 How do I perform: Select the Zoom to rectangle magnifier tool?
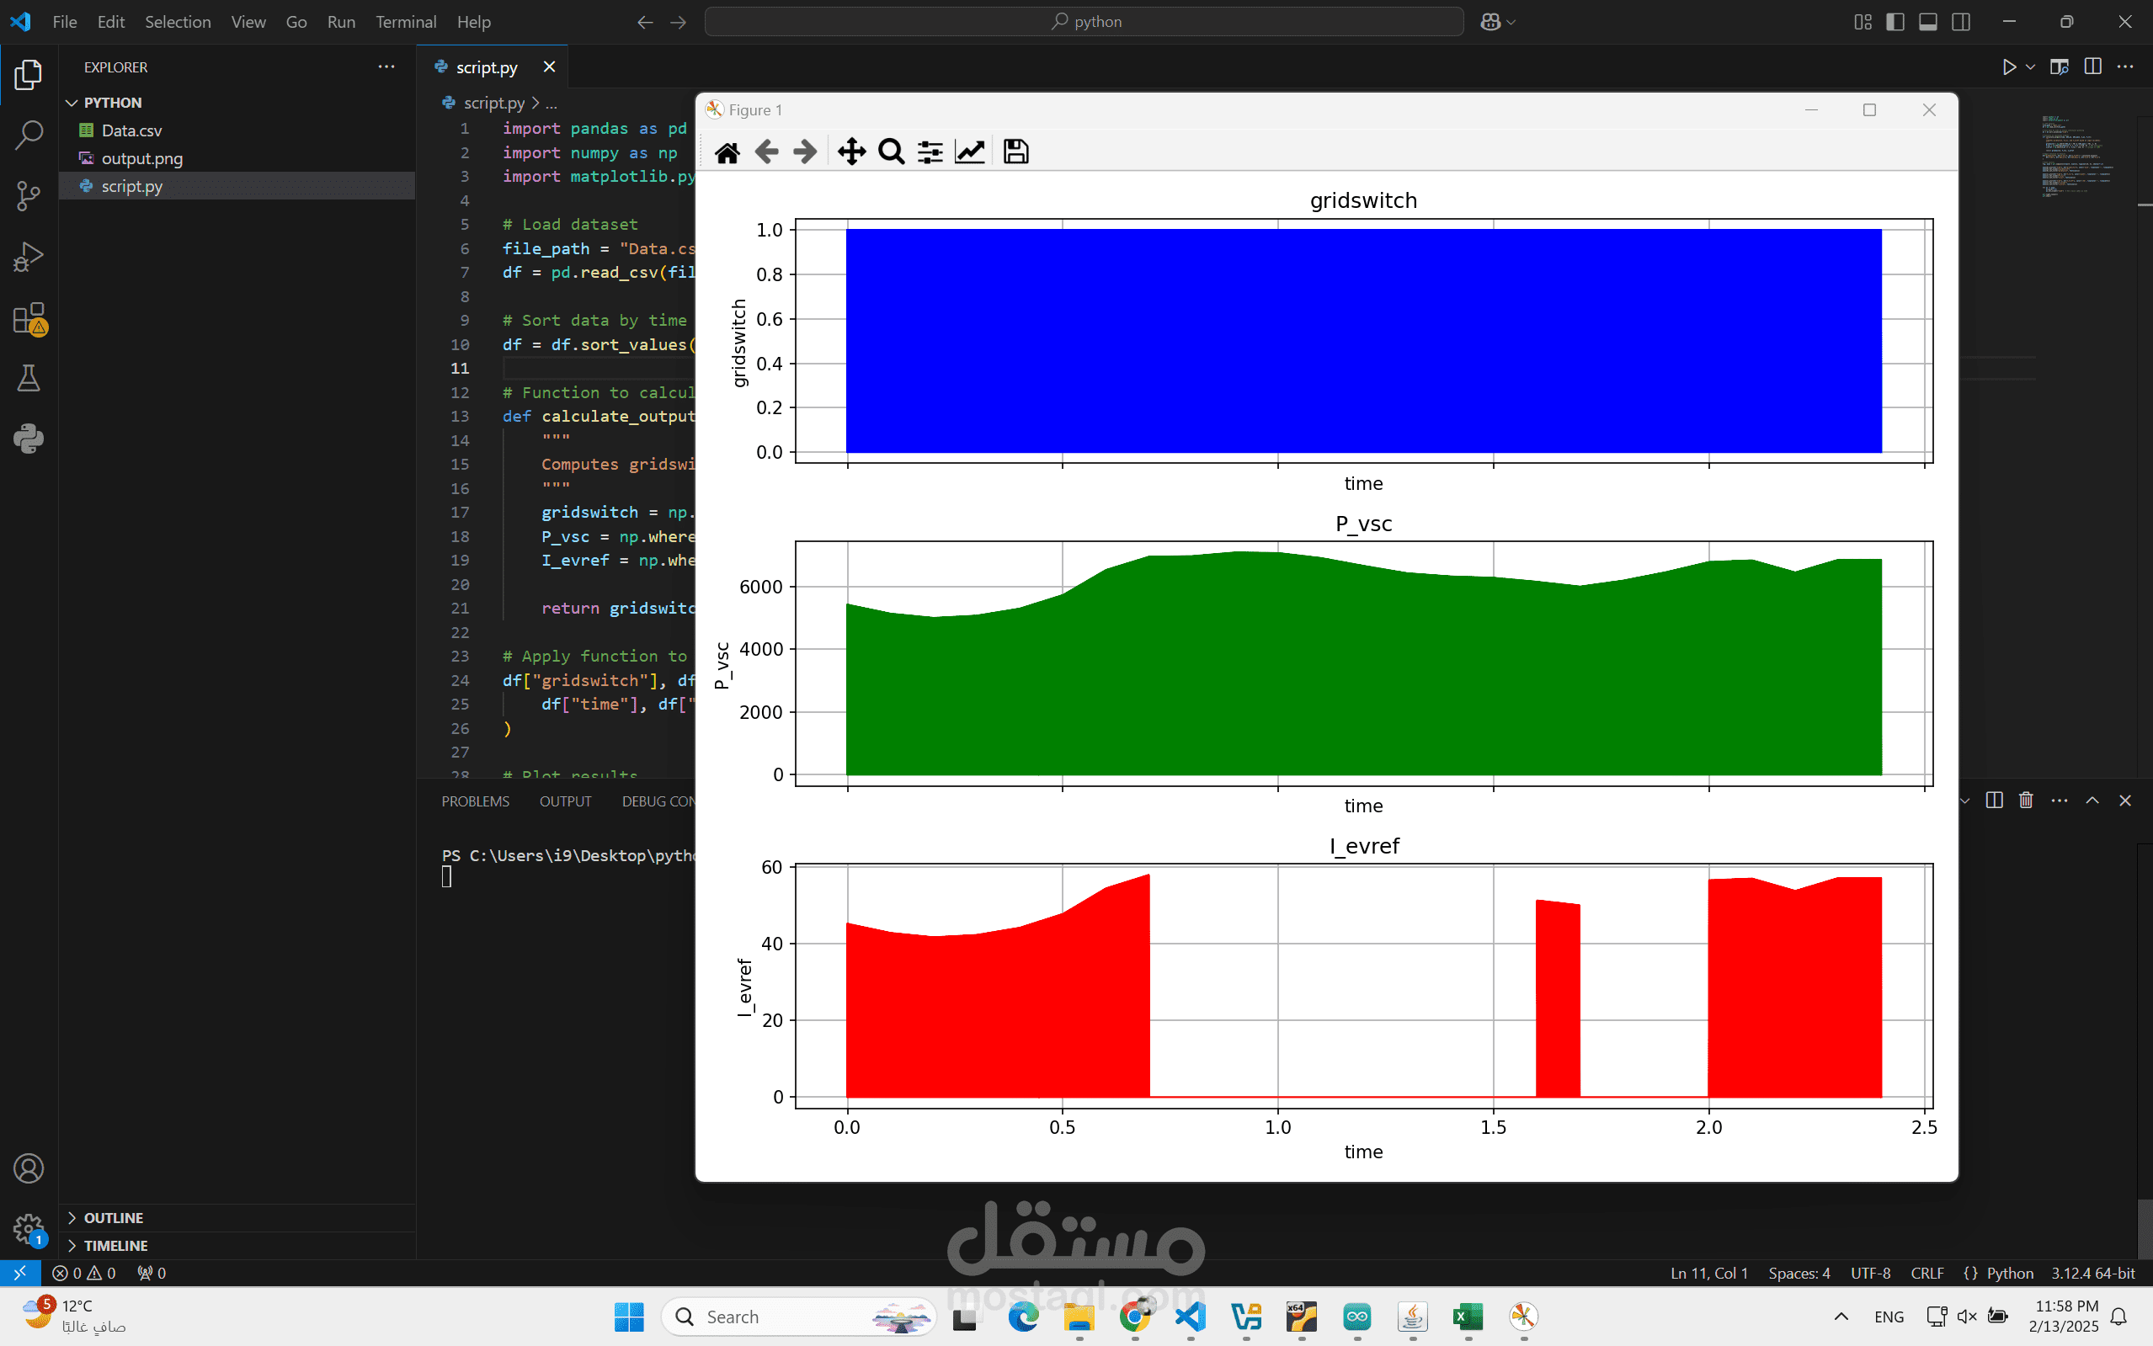point(890,152)
